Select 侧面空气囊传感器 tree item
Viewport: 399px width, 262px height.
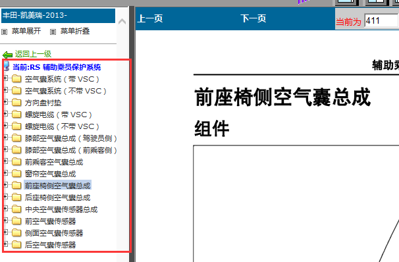click(54, 233)
